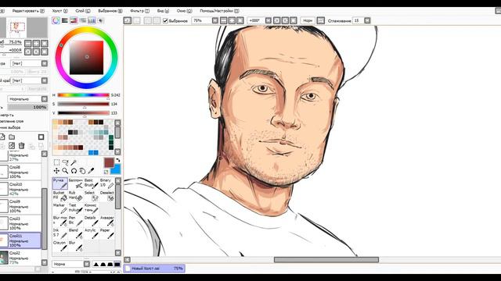Screen dimensions: 501x281
Task: Choose the Marker brush
Action: pos(60,208)
